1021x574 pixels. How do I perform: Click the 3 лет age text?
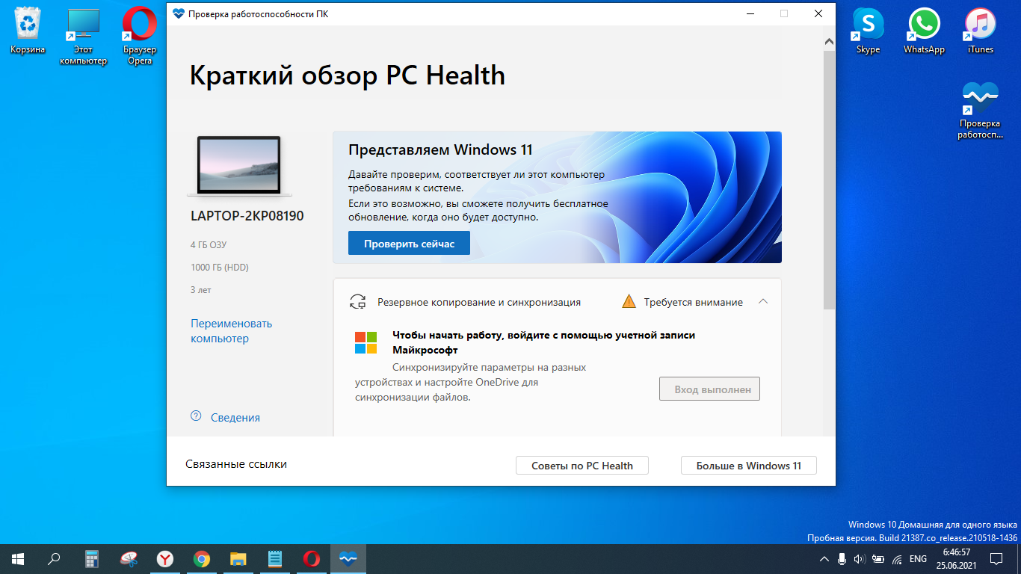pos(201,289)
